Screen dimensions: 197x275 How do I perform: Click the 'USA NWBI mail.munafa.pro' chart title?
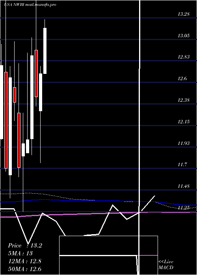(x=30, y=5)
